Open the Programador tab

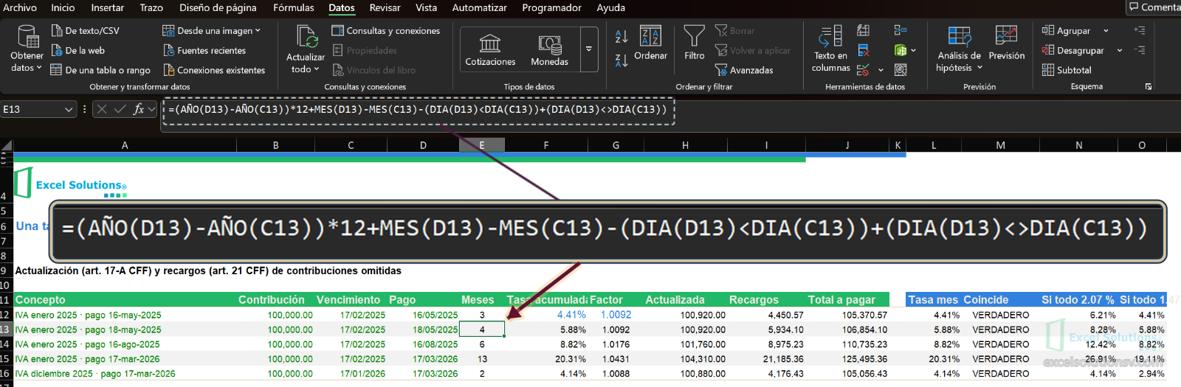[x=552, y=7]
